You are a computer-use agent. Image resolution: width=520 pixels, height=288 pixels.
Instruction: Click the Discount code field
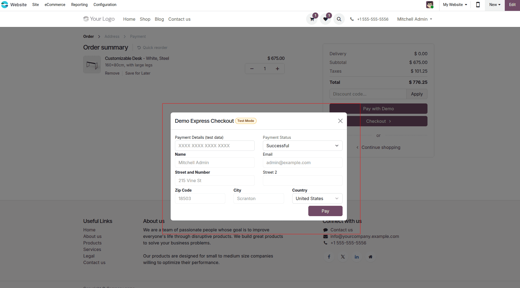(x=367, y=94)
